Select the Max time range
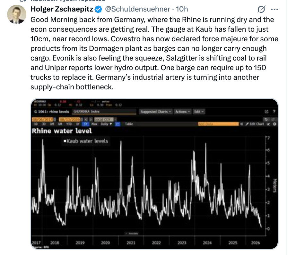This screenshot has height=255, width=296. coord(94,124)
